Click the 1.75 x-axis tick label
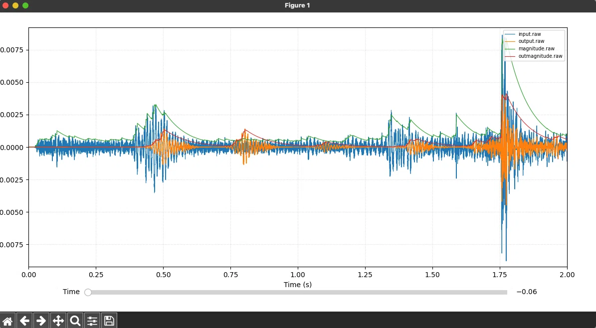596x328 pixels. pos(500,274)
